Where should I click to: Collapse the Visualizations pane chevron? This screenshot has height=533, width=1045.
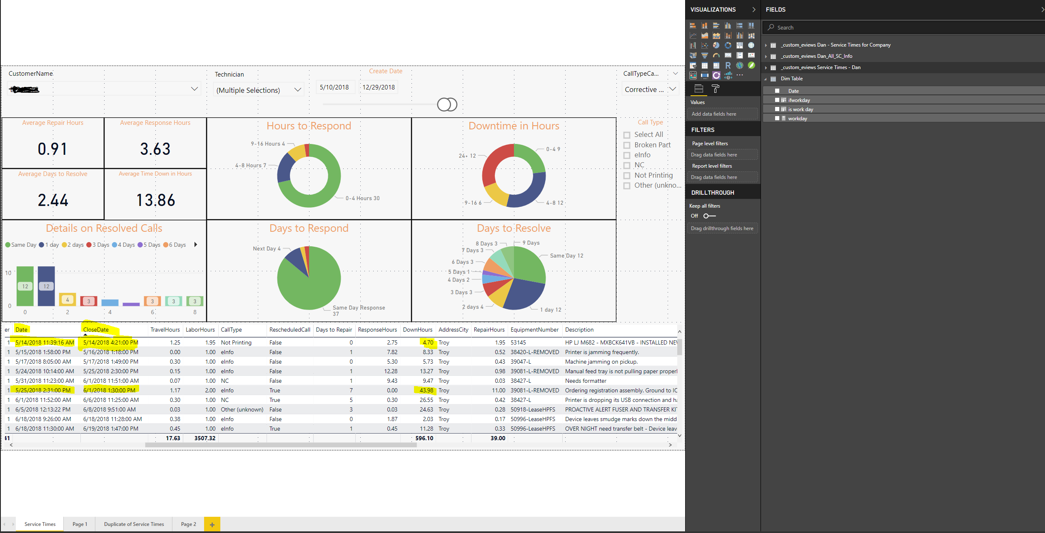coord(753,10)
